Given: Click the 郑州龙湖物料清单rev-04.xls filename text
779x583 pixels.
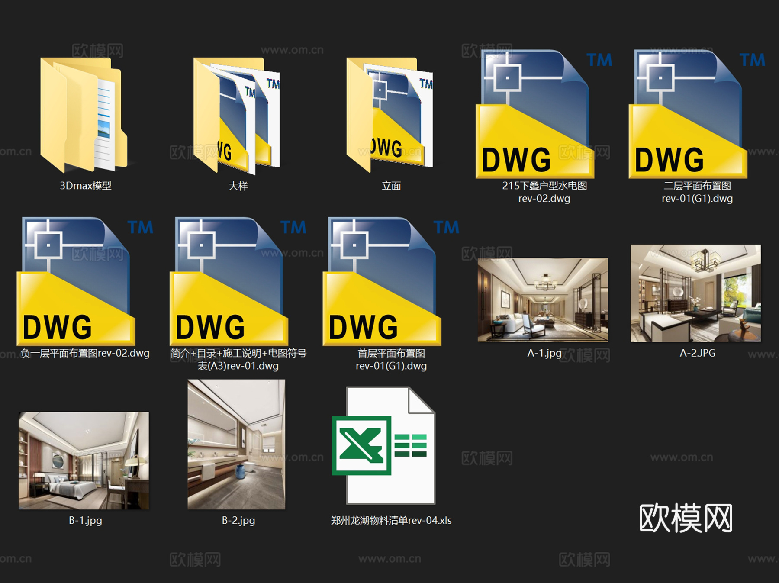Looking at the screenshot, I should click(391, 520).
